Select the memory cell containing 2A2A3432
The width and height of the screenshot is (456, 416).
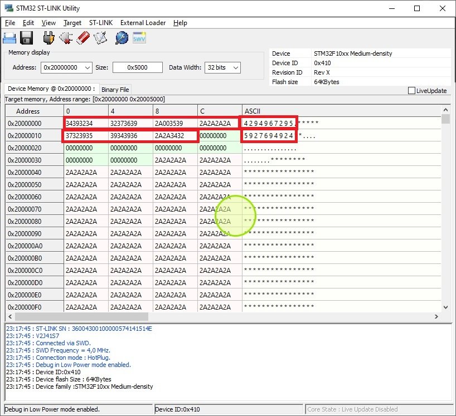175,136
